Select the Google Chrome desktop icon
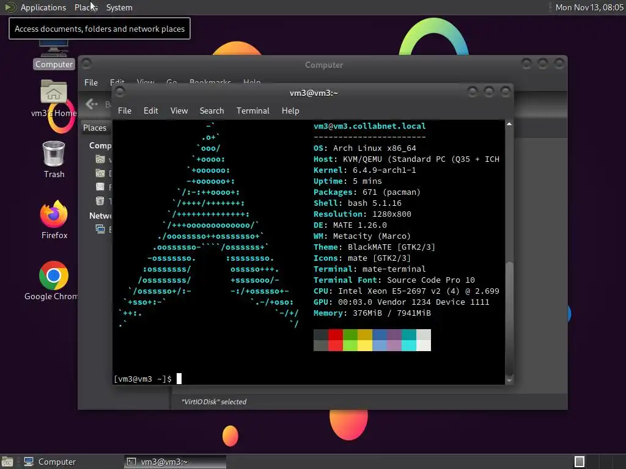Screen dimensions: 626x469 52,281
